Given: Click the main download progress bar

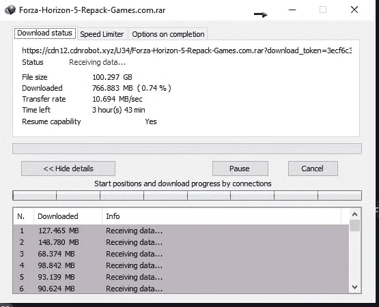Looking at the screenshot, I should click(187, 149).
